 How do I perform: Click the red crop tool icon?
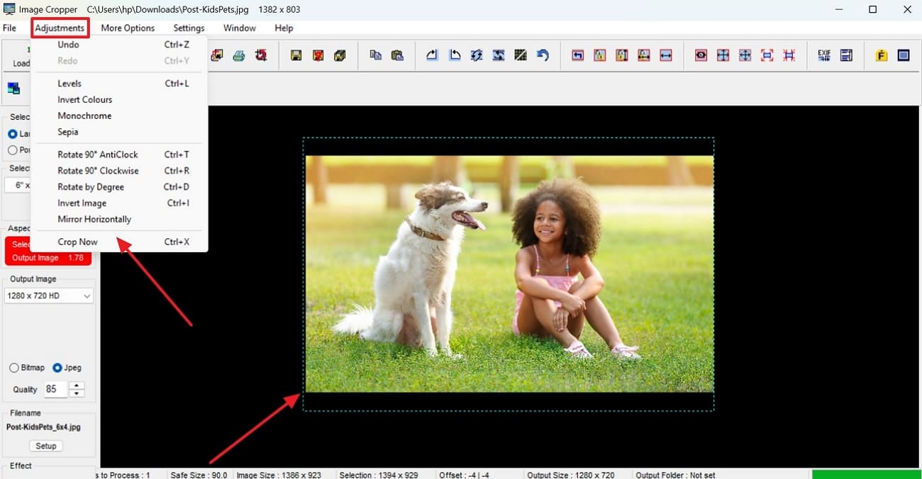tap(260, 55)
